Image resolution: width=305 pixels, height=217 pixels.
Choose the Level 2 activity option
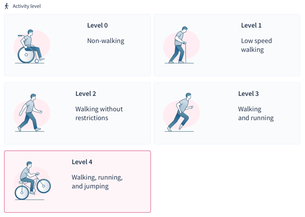click(x=78, y=113)
